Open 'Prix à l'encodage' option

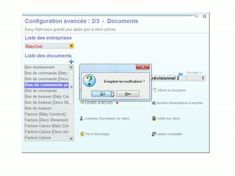(x=97, y=134)
